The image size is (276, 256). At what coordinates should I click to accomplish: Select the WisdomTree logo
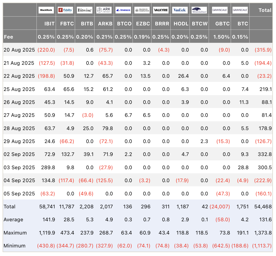click(x=199, y=10)
